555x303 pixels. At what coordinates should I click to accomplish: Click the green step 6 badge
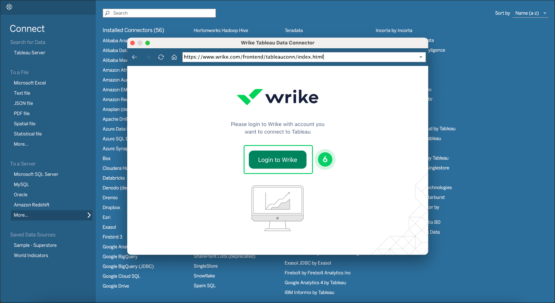[x=325, y=160]
